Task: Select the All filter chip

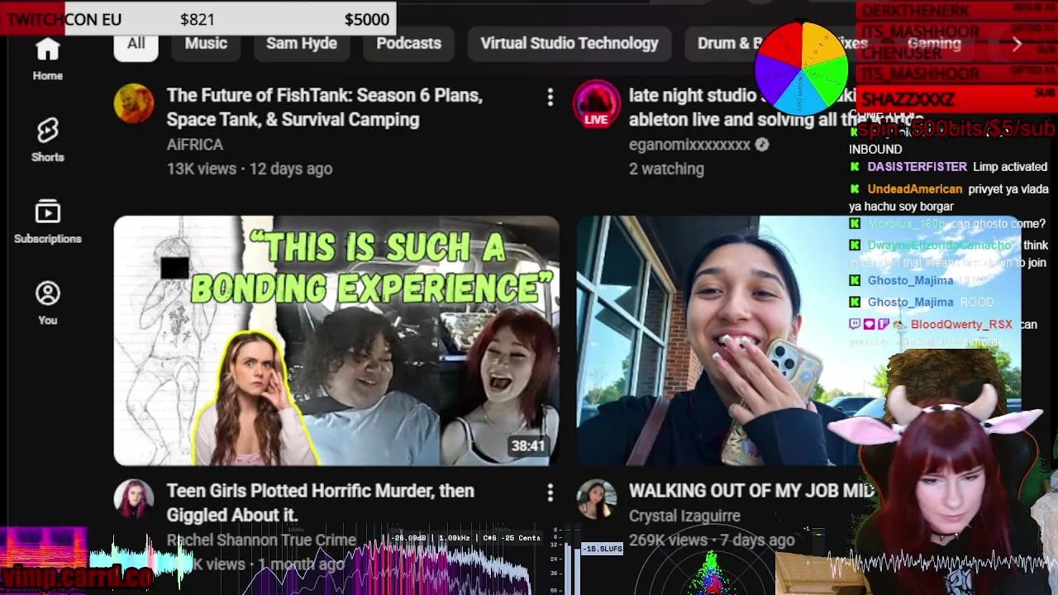Action: [x=136, y=43]
